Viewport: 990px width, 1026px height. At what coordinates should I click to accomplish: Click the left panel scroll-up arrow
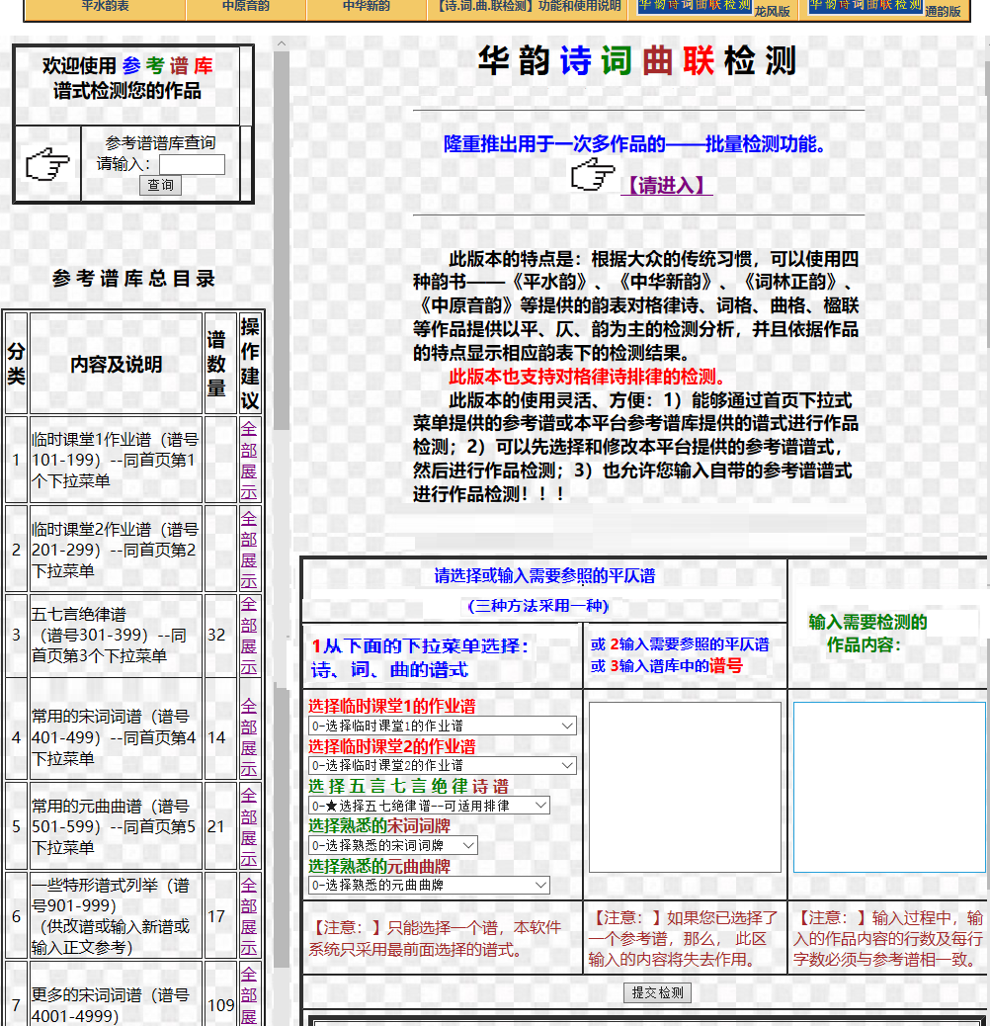pyautogui.click(x=282, y=44)
